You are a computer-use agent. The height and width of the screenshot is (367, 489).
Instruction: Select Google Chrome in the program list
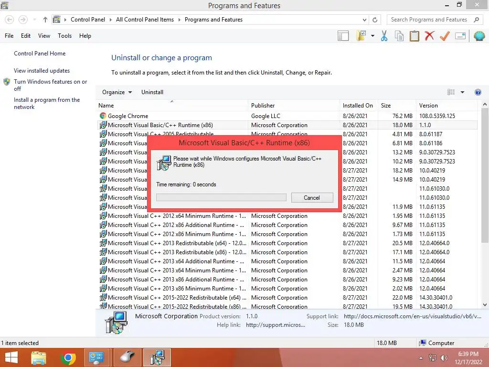(x=287, y=116)
